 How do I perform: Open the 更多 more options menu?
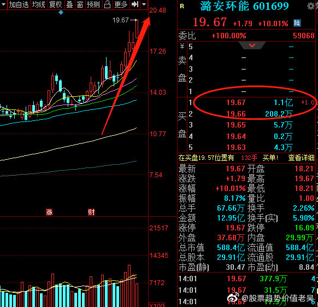(121, 4)
